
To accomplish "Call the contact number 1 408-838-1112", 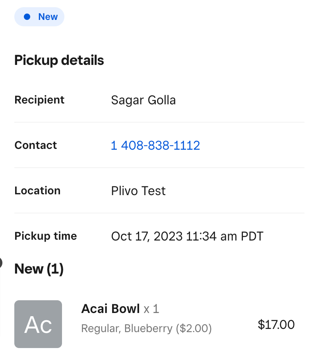I will (x=155, y=145).
